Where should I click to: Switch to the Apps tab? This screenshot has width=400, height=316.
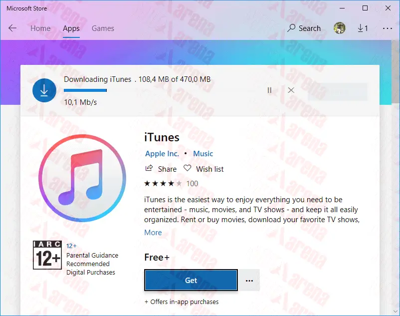tap(71, 28)
